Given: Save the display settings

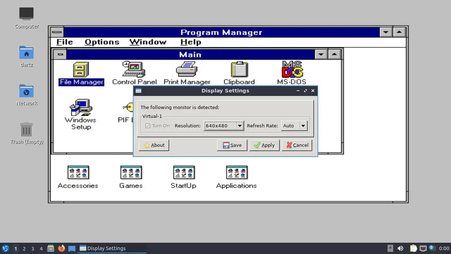Looking at the screenshot, I should (232, 145).
